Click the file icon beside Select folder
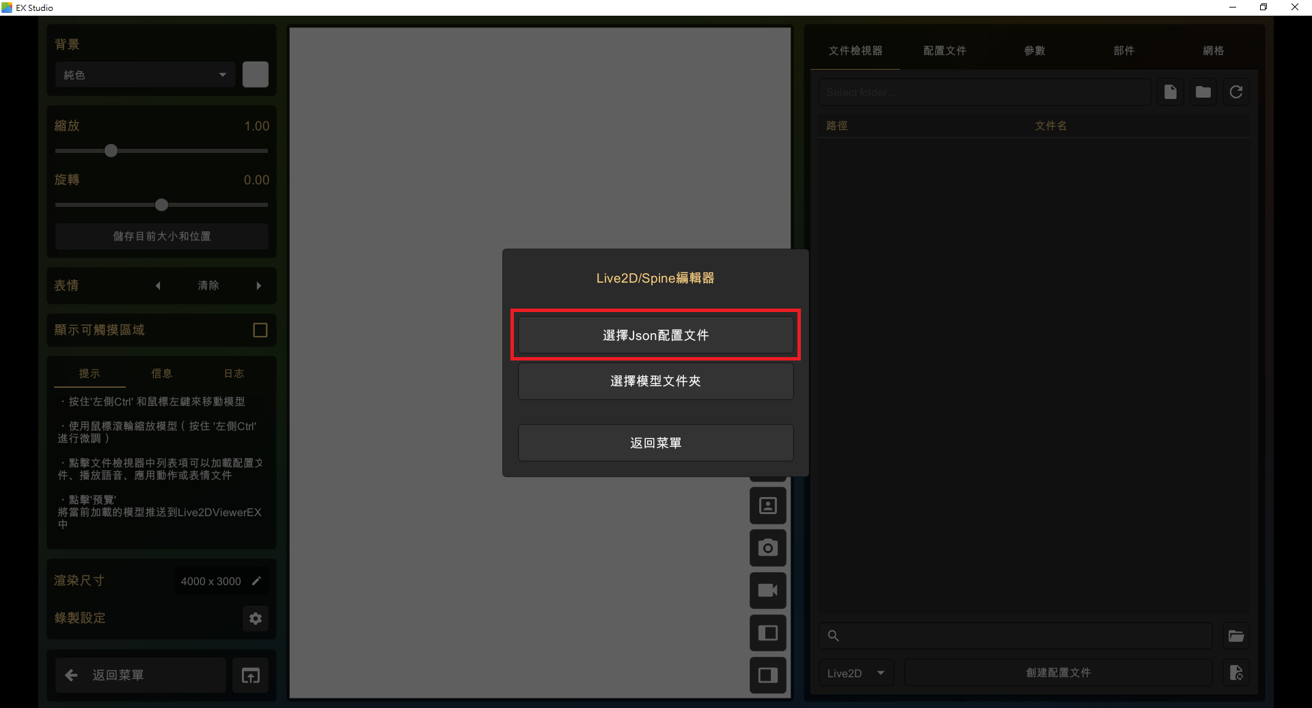 point(1170,92)
